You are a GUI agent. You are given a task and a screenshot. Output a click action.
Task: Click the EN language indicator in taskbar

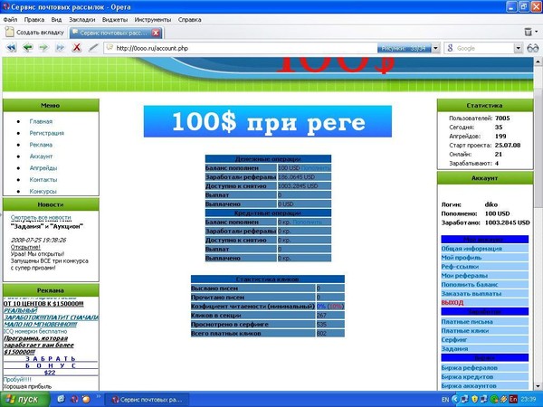pos(444,398)
